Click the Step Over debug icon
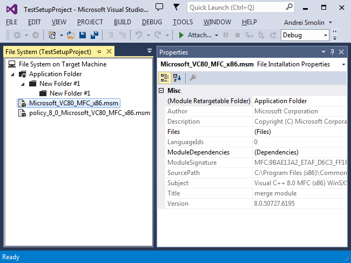This screenshot has width=351, height=263. [x=261, y=35]
